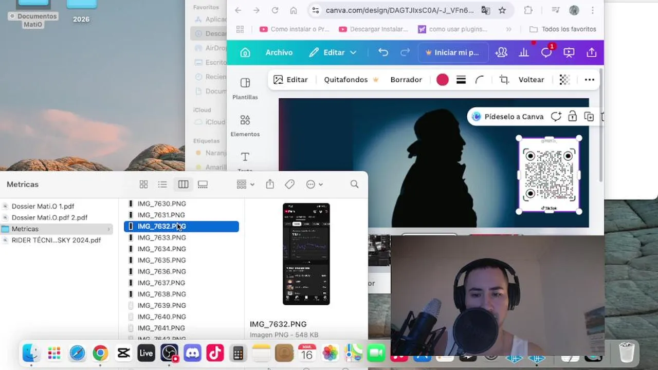Open 'Como instalar o Pr...' bookmark
Image resolution: width=658 pixels, height=370 pixels.
pos(294,29)
